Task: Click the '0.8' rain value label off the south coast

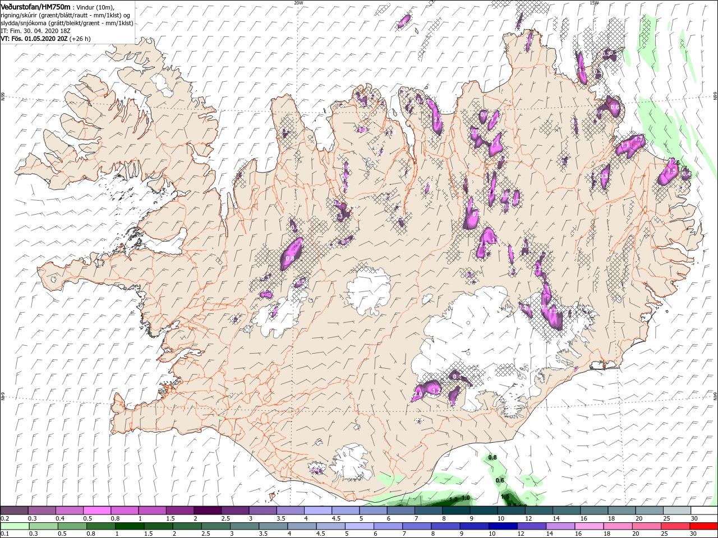Action: (x=493, y=458)
